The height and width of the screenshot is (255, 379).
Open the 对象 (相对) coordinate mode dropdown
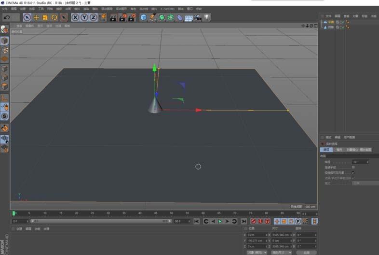pos(256,252)
